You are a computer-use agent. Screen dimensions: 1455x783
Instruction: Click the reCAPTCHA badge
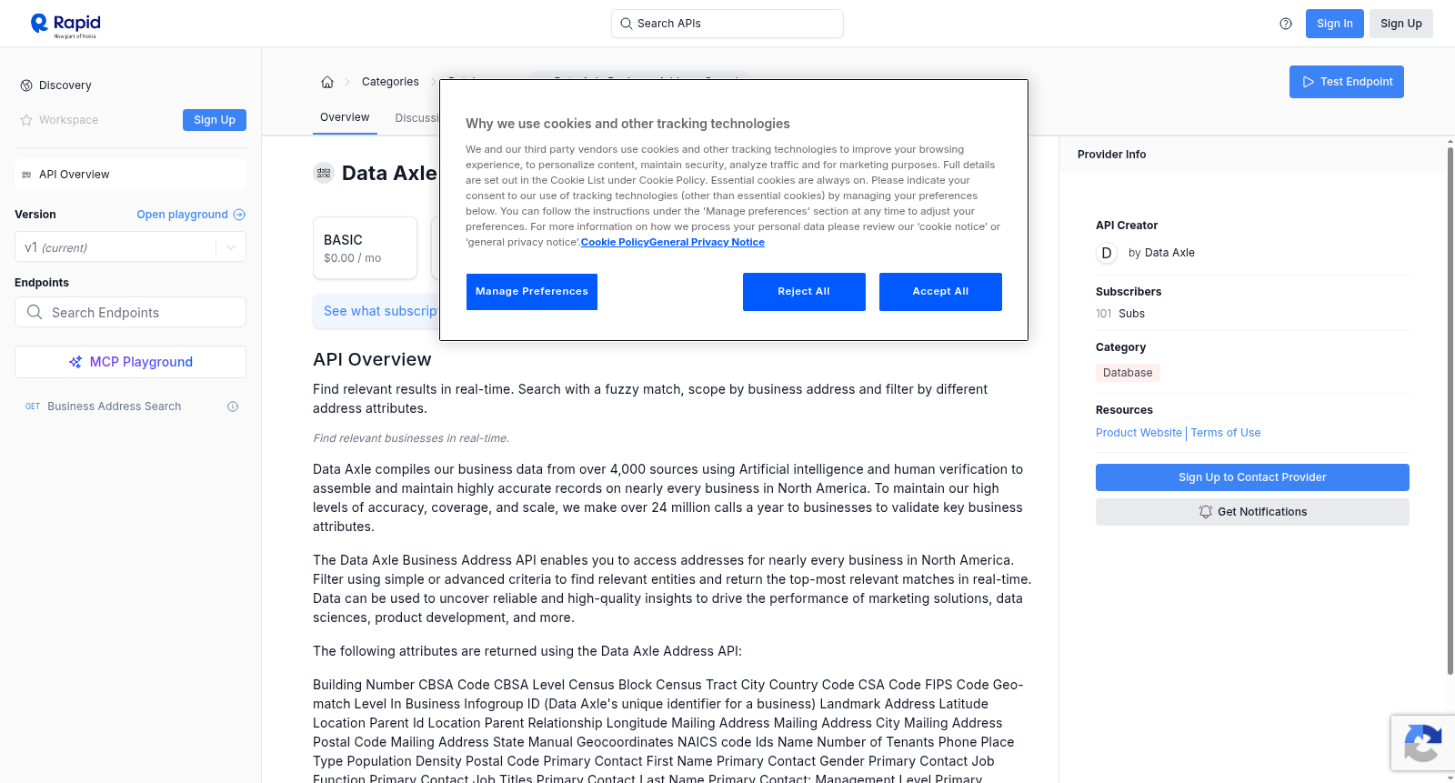click(x=1422, y=743)
